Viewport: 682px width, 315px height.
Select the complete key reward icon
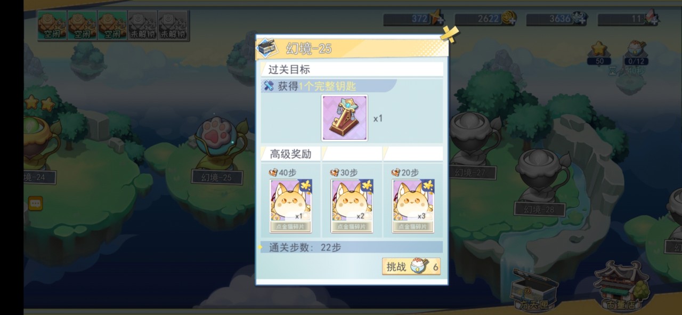coord(344,118)
